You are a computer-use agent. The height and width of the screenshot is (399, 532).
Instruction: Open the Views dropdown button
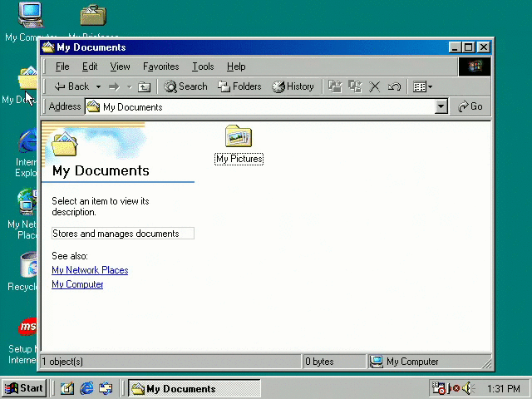tap(422, 86)
